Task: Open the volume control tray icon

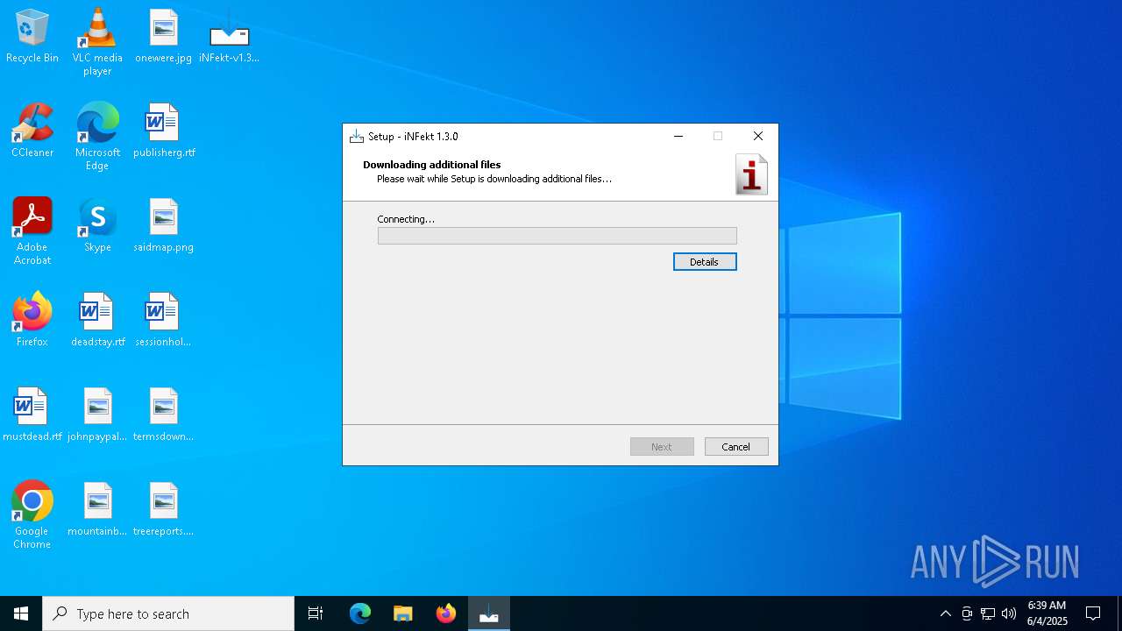Action: [x=1009, y=613]
